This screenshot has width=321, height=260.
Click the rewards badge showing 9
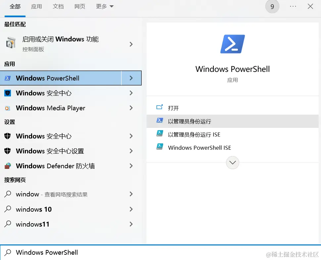coord(272,7)
